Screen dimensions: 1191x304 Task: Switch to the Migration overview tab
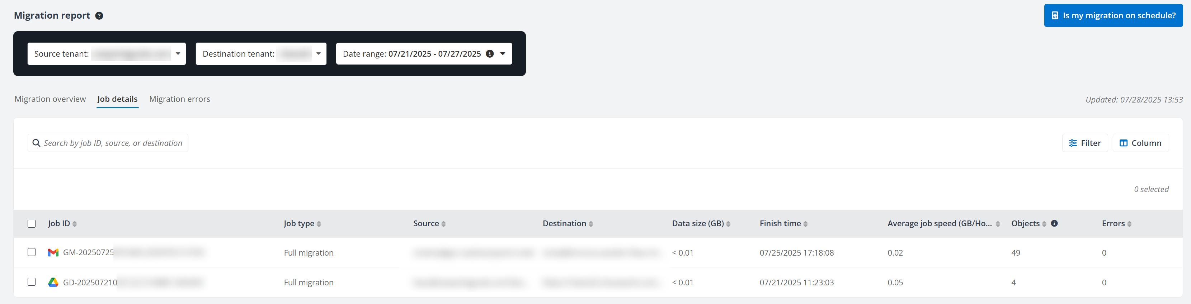pos(50,99)
